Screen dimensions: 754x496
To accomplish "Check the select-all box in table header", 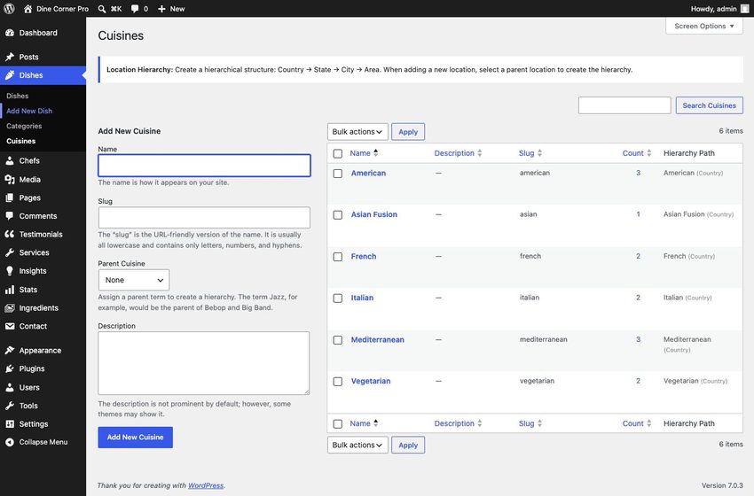I will click(x=338, y=153).
